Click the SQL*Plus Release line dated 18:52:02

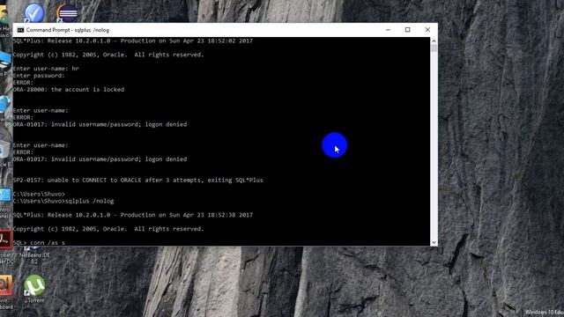133,41
